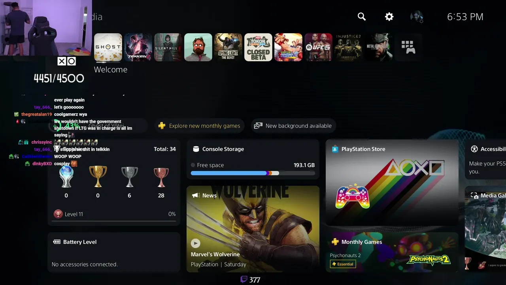Click the '193.1 GB' free space value
506x285 pixels.
[x=304, y=165]
